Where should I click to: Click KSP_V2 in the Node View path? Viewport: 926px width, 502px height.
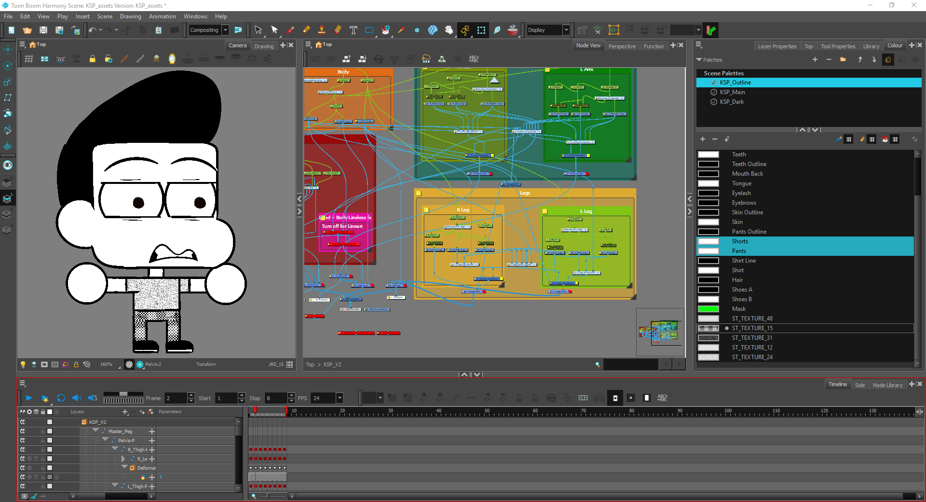click(x=332, y=364)
